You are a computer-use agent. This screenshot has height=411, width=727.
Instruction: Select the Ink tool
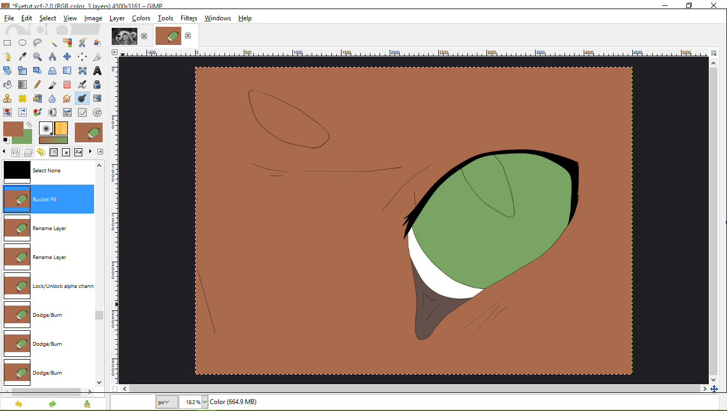tap(97, 85)
